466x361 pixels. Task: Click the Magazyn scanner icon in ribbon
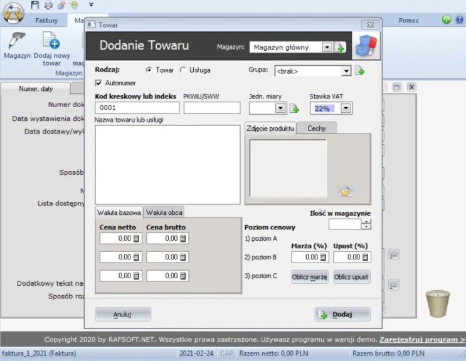(16, 41)
